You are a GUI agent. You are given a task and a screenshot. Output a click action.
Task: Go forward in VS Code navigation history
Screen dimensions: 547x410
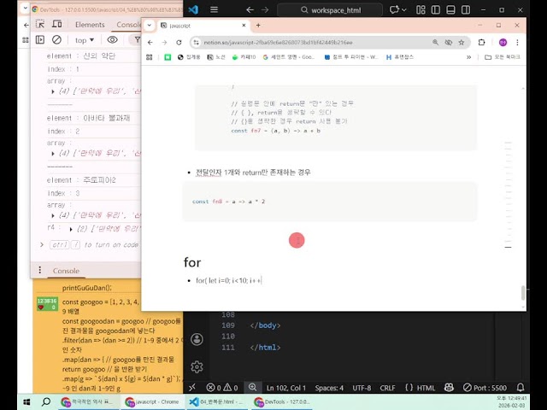pos(265,10)
